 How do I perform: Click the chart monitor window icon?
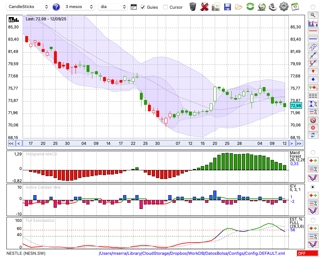(134, 7)
